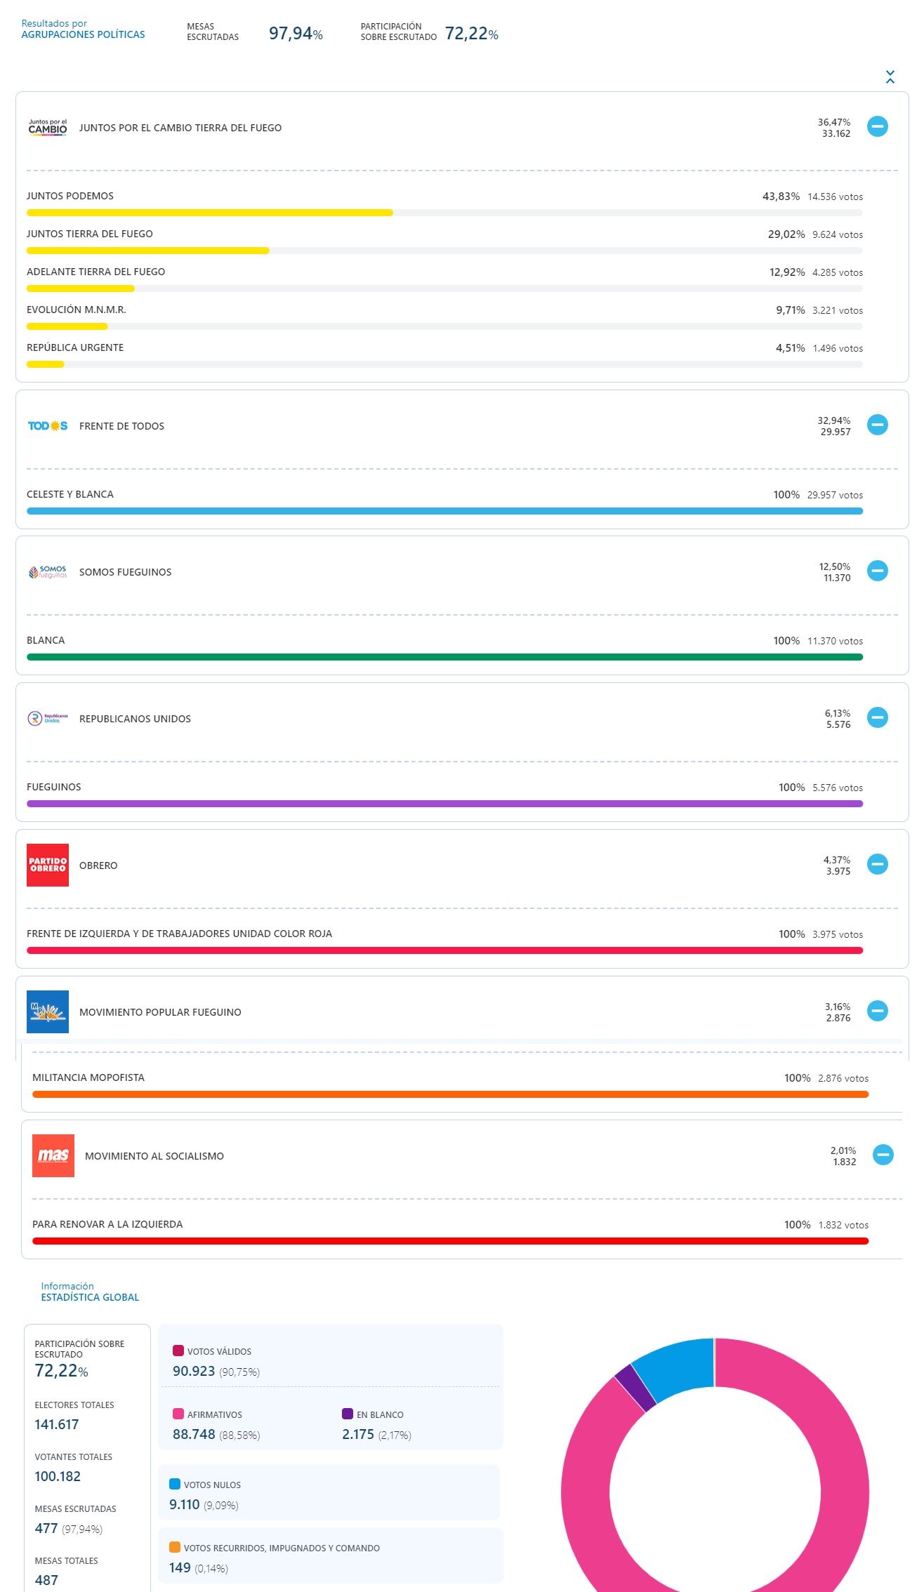
Task: Collapse the Movimiento al Socialismo card
Action: (883, 1155)
